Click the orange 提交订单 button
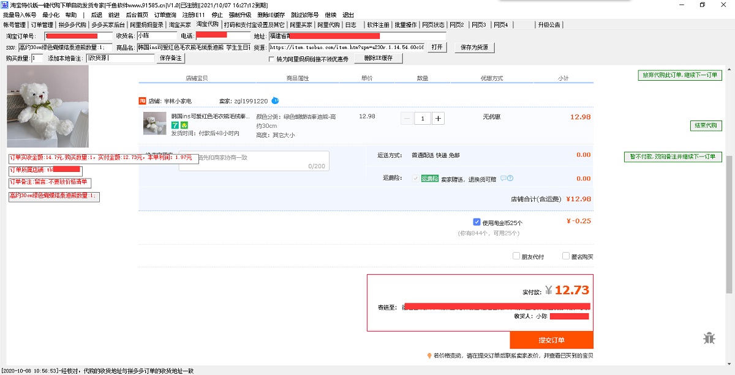735x375 pixels. 551,340
